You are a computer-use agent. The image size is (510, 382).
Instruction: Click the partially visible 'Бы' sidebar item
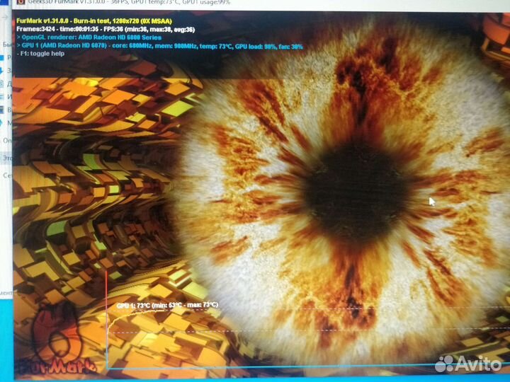(6, 44)
